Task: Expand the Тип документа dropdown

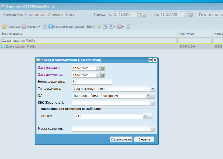Action: 153,89
